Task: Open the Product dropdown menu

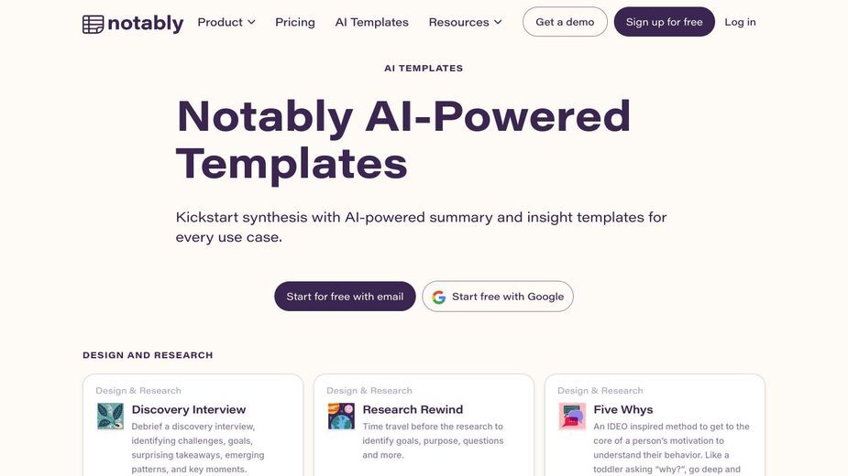Action: (x=226, y=22)
